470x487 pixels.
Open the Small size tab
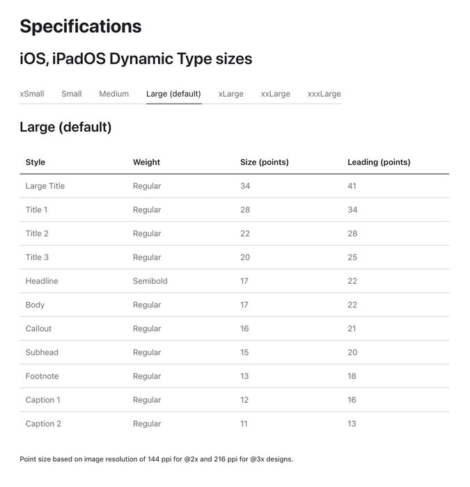tap(71, 94)
